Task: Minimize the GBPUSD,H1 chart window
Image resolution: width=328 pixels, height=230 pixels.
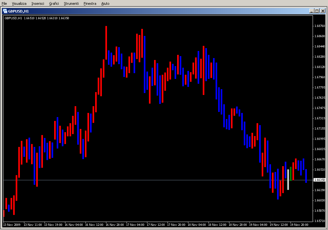Action: tap(311, 11)
